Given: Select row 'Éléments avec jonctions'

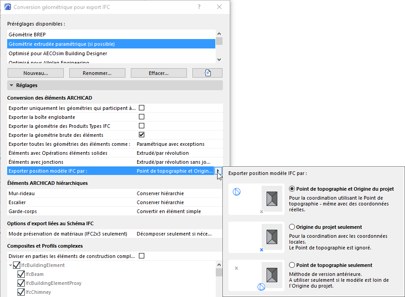Looking at the screenshot, I should [115, 162].
